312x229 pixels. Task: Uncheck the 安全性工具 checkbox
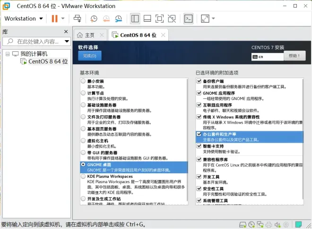[x=199, y=189]
